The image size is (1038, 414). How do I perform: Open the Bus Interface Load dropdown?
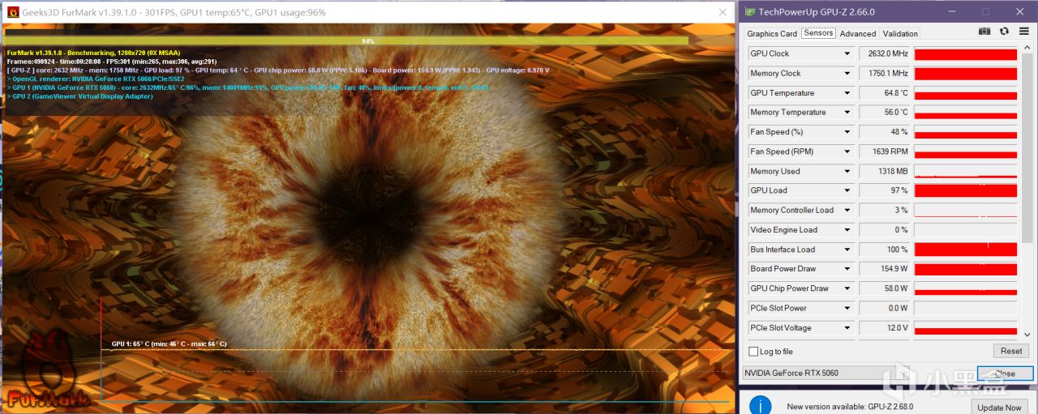(847, 250)
